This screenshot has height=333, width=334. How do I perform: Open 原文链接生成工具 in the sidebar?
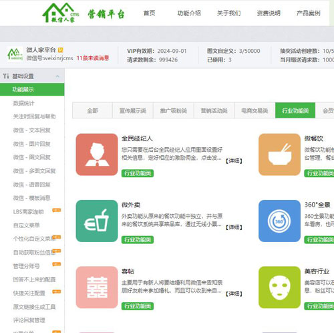coord(34,307)
